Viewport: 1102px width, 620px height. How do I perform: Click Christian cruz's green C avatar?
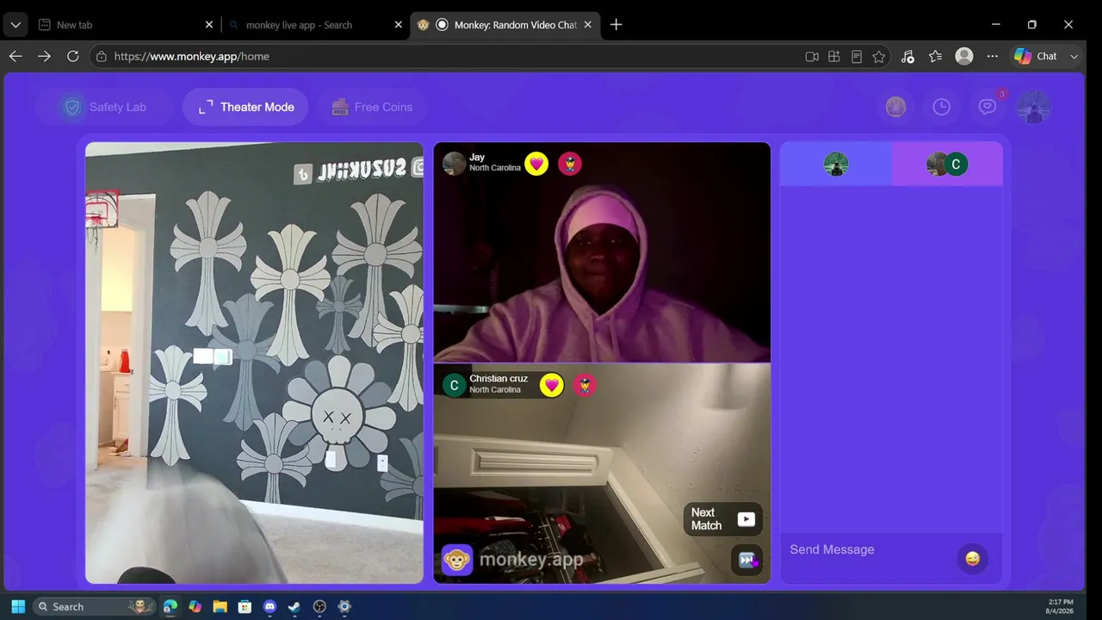coord(455,385)
